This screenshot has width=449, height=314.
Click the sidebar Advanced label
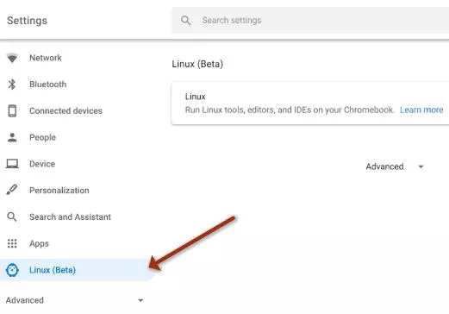[25, 300]
